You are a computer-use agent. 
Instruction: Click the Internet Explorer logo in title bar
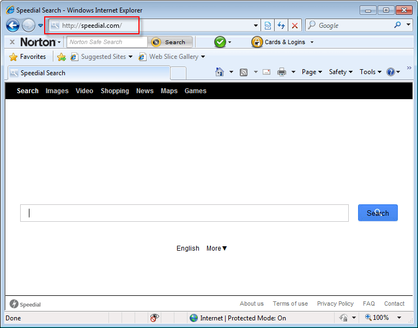point(10,10)
